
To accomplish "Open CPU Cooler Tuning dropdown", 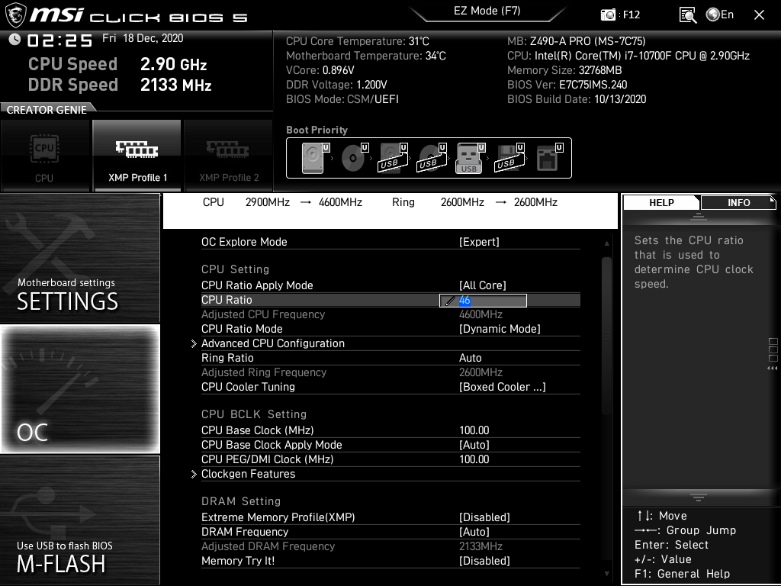I will 502,387.
